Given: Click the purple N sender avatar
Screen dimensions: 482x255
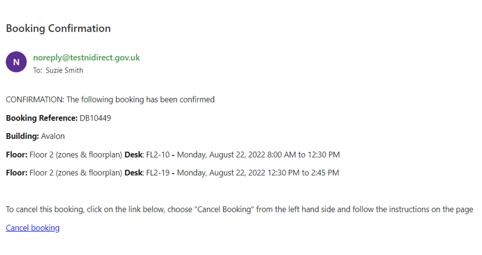Looking at the screenshot, I should (x=16, y=62).
